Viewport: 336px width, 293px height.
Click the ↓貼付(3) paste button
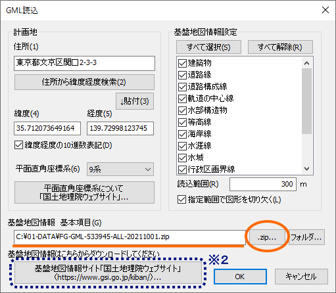coord(135,101)
